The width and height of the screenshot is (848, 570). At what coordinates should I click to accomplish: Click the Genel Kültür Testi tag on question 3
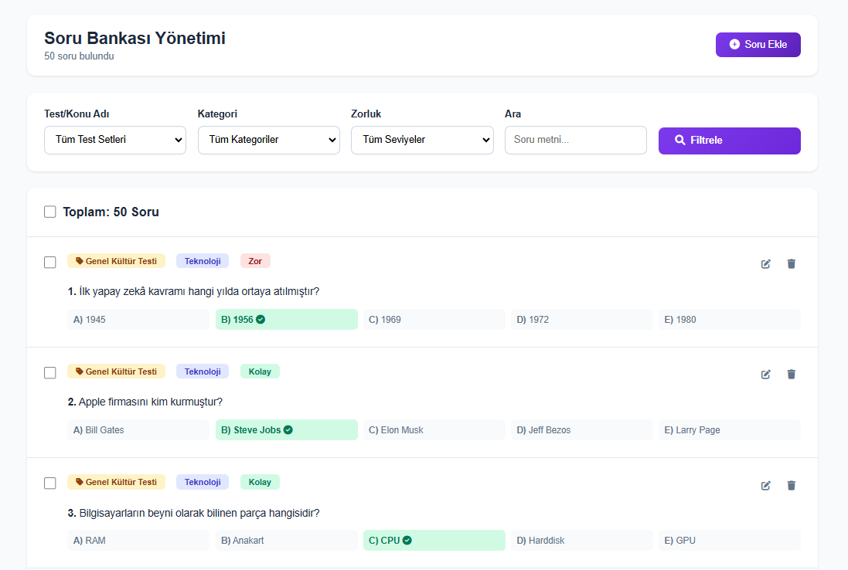pyautogui.click(x=116, y=482)
